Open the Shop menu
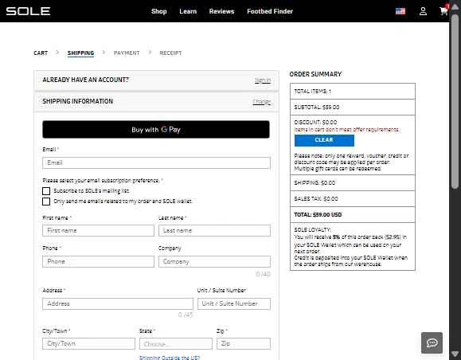Image resolution: width=461 pixels, height=360 pixels. 158,11
